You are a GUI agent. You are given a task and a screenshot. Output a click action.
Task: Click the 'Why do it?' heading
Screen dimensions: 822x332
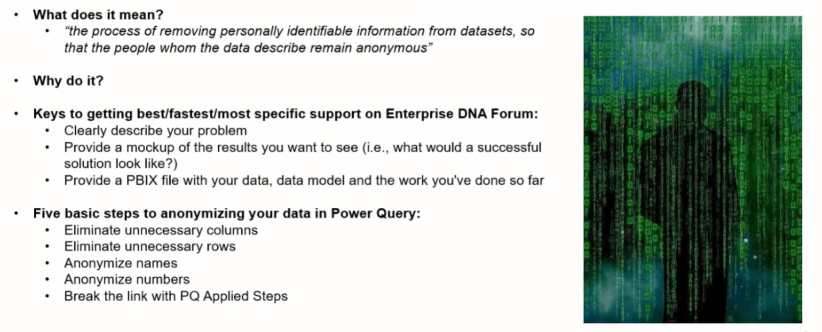point(68,81)
